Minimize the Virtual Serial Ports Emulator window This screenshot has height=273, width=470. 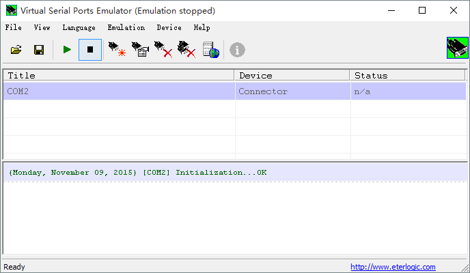point(391,11)
